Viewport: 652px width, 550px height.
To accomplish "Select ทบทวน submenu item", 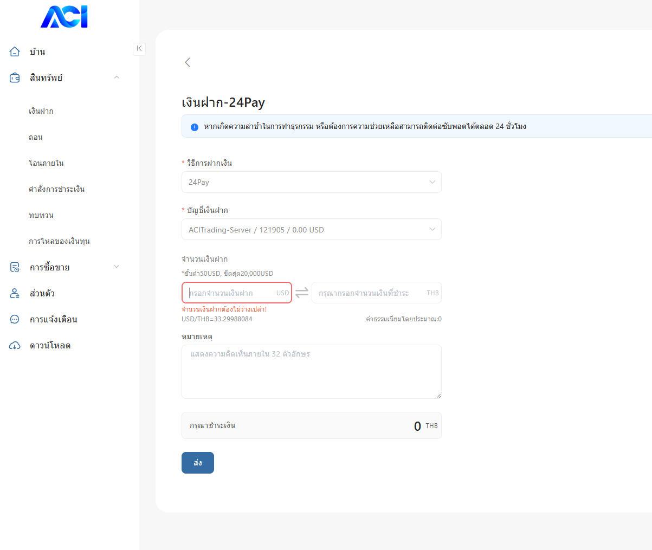I will (41, 215).
